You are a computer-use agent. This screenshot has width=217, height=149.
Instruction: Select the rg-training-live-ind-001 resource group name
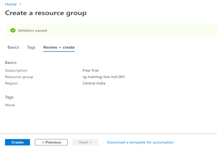pos(103,77)
